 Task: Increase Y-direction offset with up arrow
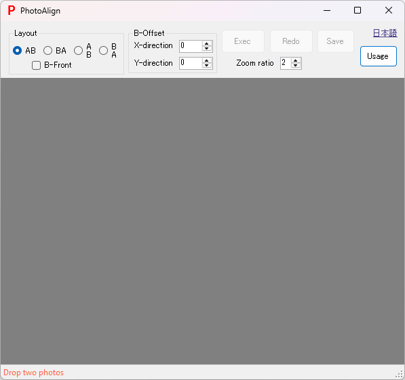tap(207, 61)
